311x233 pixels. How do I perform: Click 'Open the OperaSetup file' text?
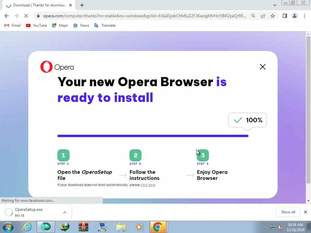pos(85,175)
